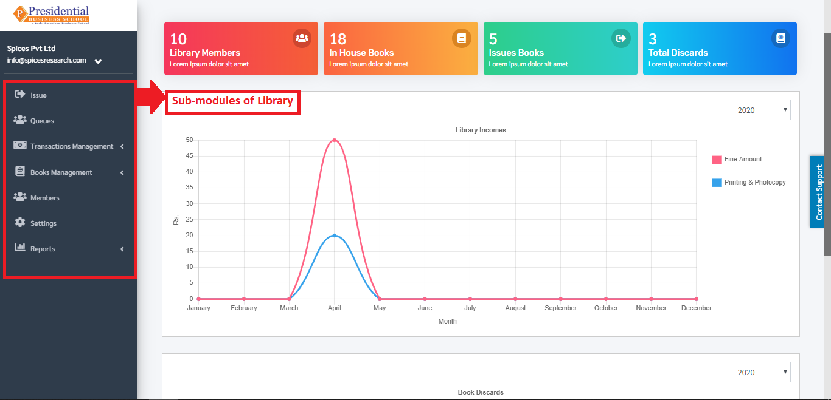Click the Library Members card users icon
The height and width of the screenshot is (400, 831).
tap(302, 38)
